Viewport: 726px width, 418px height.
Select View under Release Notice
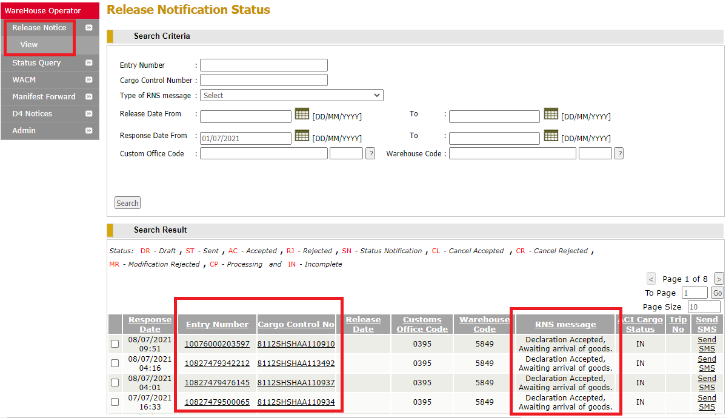click(x=28, y=45)
